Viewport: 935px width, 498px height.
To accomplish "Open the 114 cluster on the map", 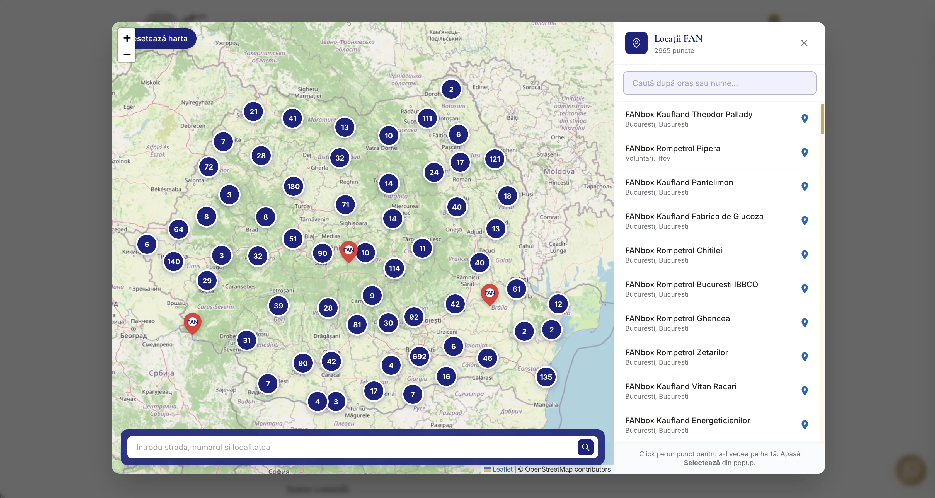I will click(394, 268).
